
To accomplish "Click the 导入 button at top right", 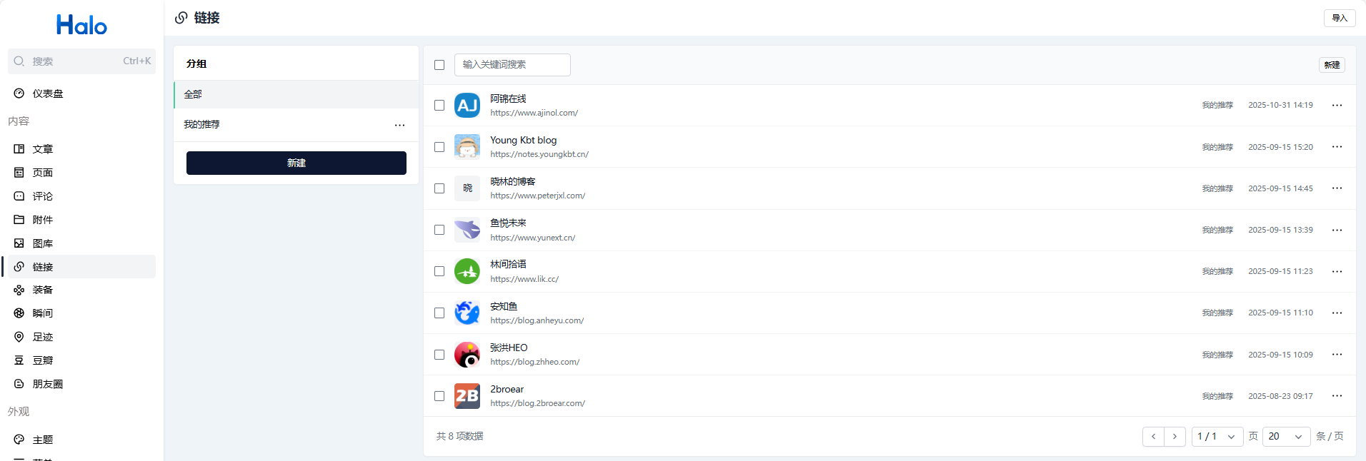I will [x=1339, y=19].
